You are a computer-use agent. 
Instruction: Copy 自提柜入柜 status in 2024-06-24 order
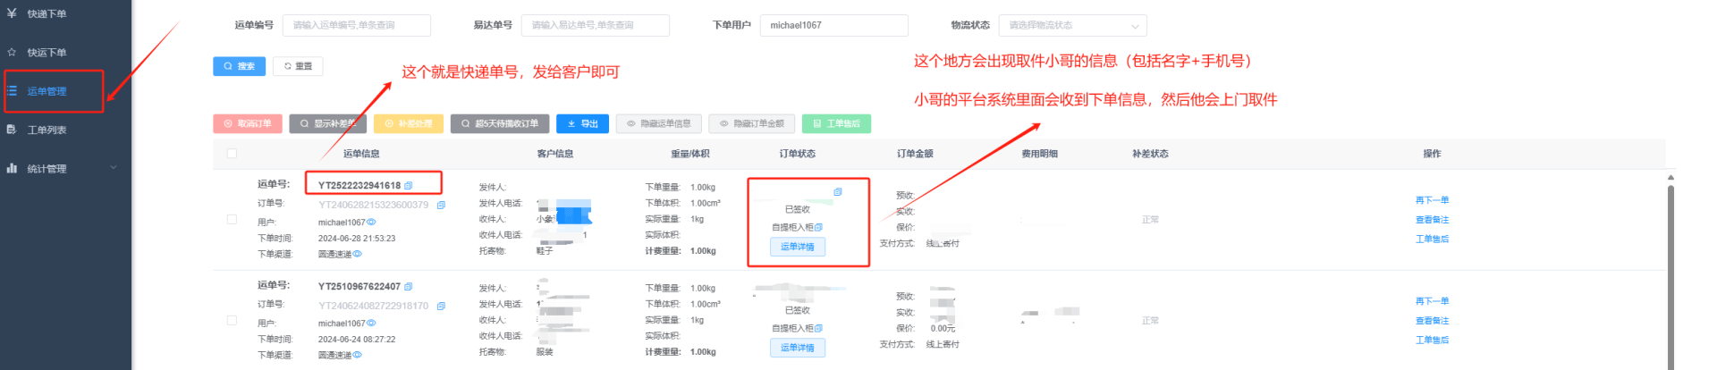click(819, 329)
